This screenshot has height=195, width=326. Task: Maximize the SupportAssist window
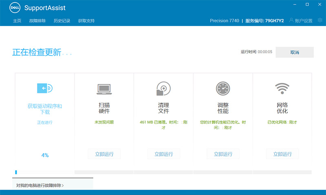(307, 4)
